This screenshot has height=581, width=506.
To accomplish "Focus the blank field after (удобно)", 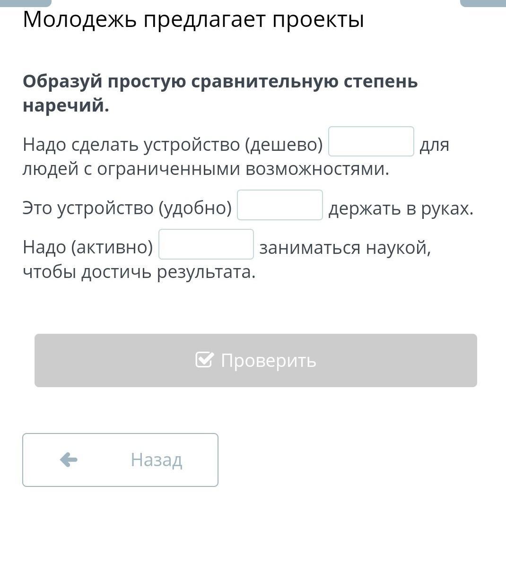I will 280,205.
